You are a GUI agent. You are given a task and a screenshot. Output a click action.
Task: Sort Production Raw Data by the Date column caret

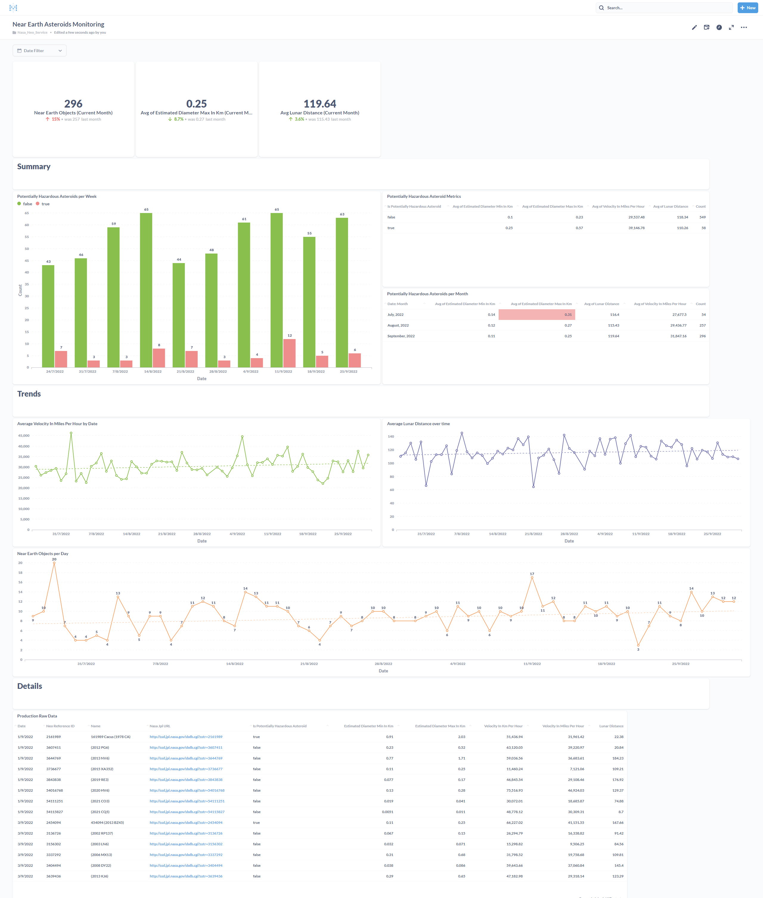click(15, 726)
